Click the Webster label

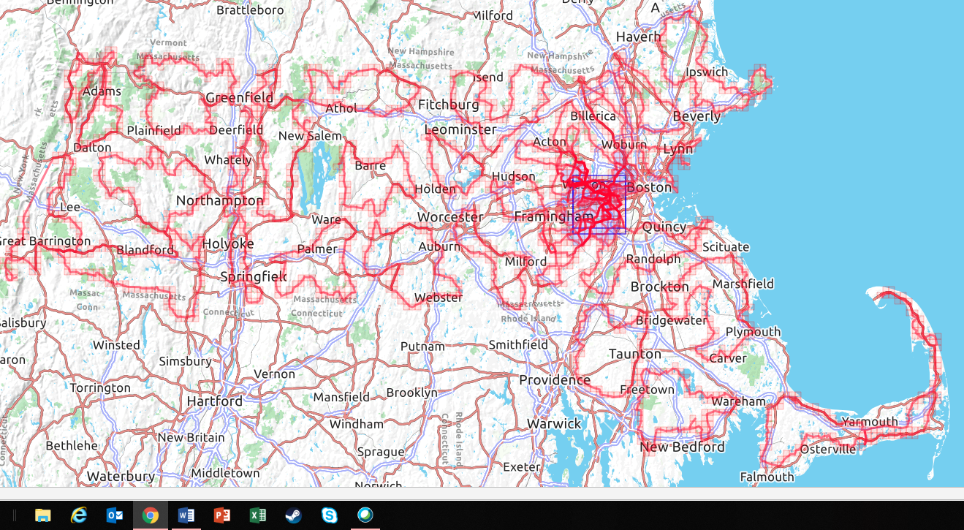click(x=439, y=298)
